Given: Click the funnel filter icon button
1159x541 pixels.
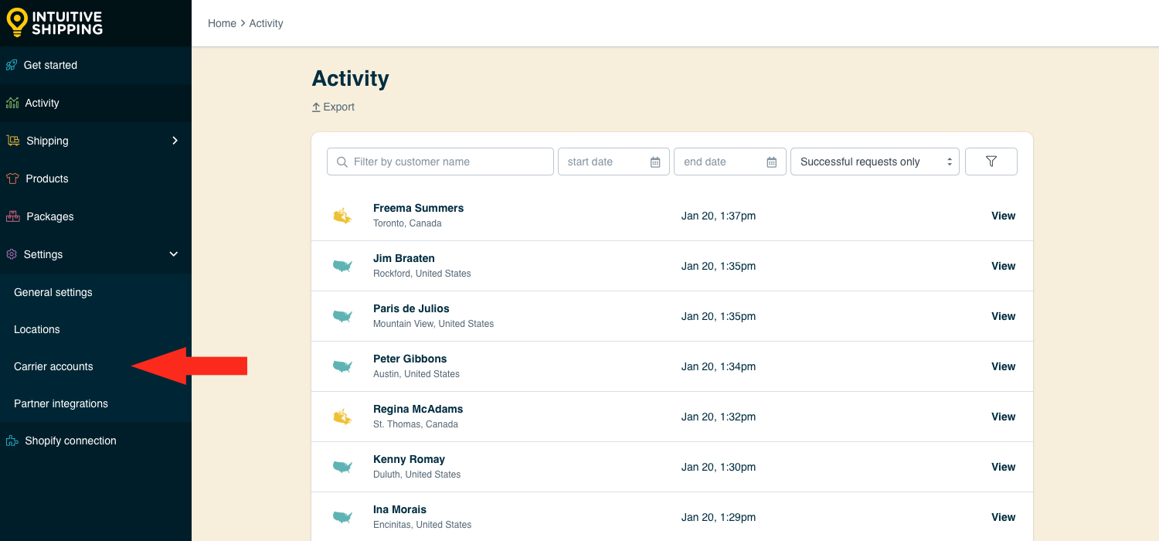Looking at the screenshot, I should pos(991,162).
